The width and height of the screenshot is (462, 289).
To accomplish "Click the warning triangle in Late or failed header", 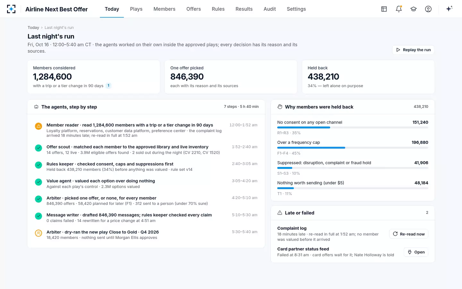I will 280,213.
